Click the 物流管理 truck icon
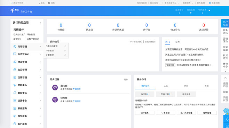Viewport: 229px width, 128px height. pyautogui.click(x=15, y=62)
